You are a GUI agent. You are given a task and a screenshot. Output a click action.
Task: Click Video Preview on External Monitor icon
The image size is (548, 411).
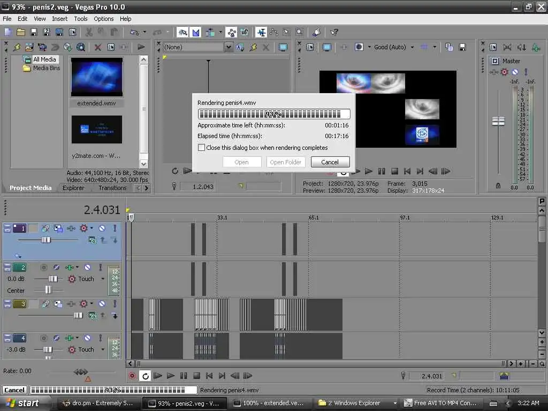(x=327, y=47)
